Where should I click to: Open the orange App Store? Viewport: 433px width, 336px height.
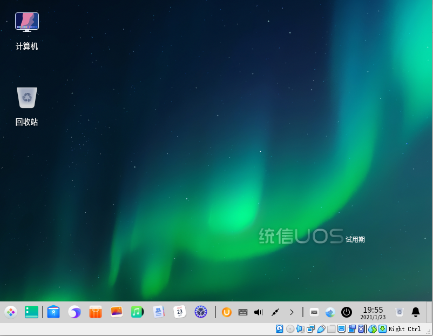[96, 312]
